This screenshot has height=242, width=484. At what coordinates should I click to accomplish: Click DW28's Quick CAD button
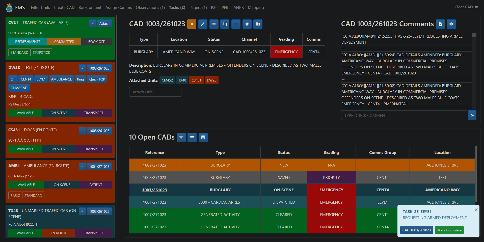point(19,88)
